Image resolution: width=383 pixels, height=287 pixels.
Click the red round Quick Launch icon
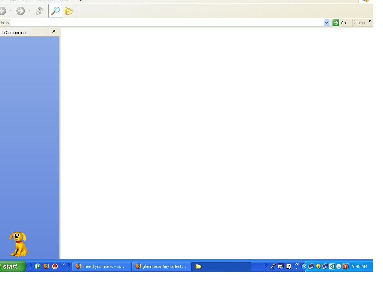[x=55, y=266]
